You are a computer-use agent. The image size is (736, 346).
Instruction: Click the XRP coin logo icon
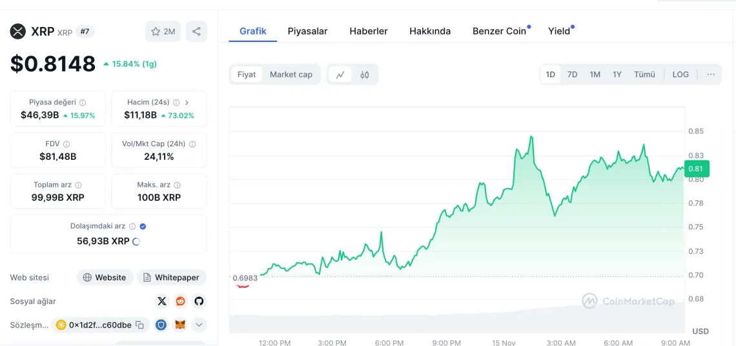18,32
